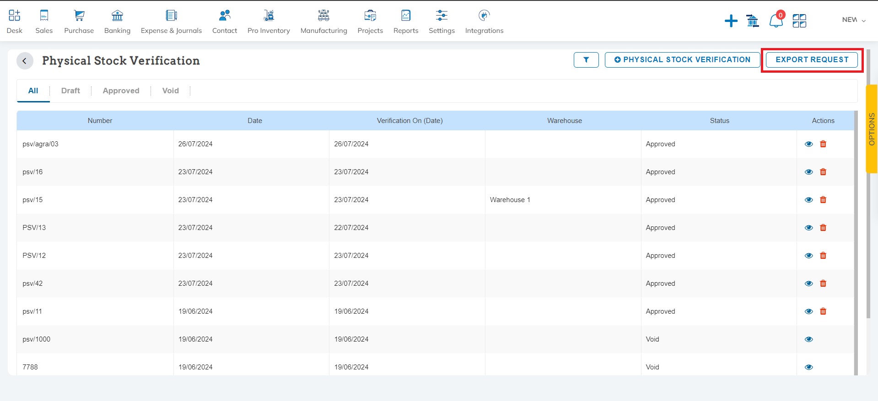Click the psv/agra/03 number cell
Viewport: 878px width, 401px height.
click(x=95, y=144)
